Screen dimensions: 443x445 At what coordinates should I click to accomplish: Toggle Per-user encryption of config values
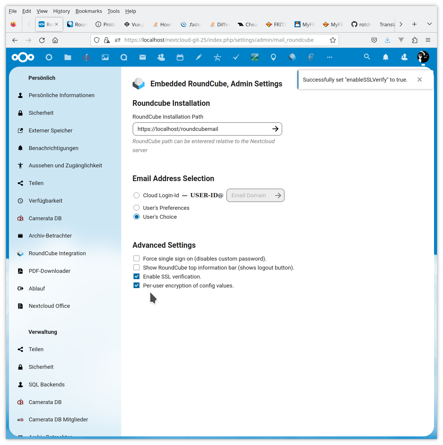click(136, 285)
